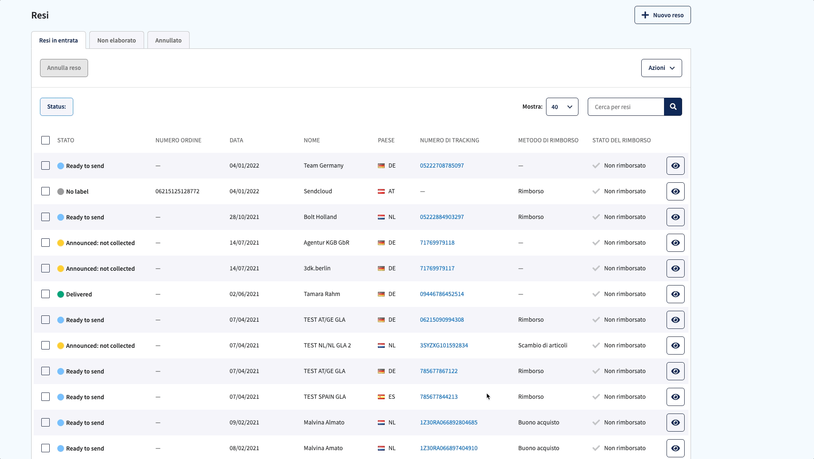Switch to the Annullato tab

tap(169, 40)
